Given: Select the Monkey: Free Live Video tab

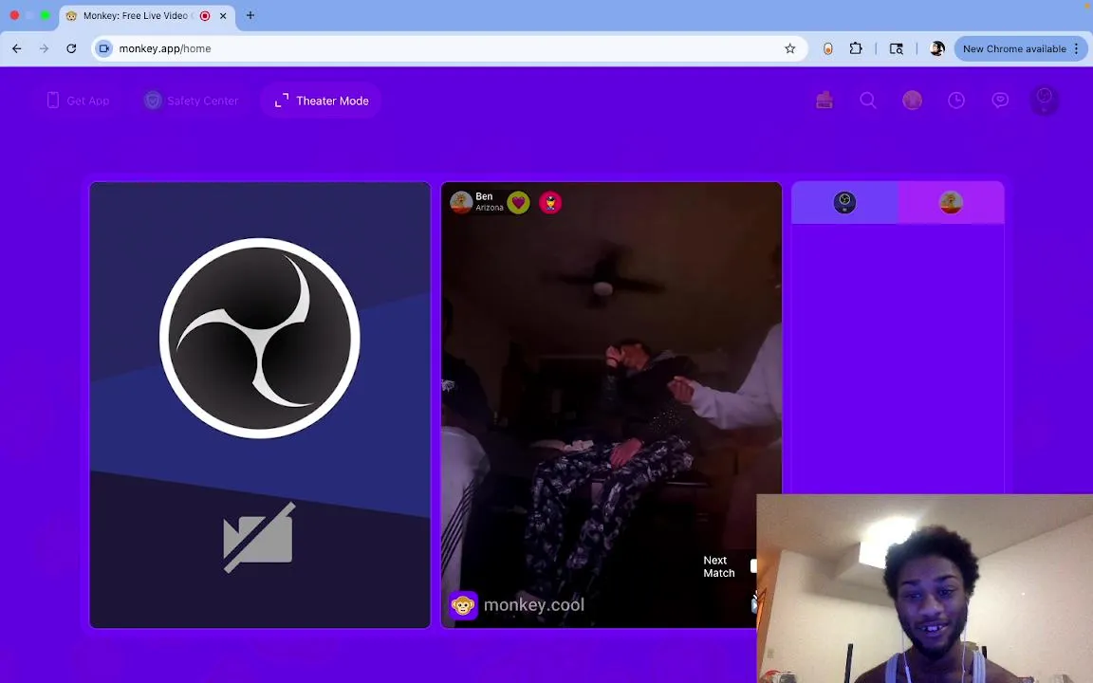Looking at the screenshot, I should pos(147,15).
